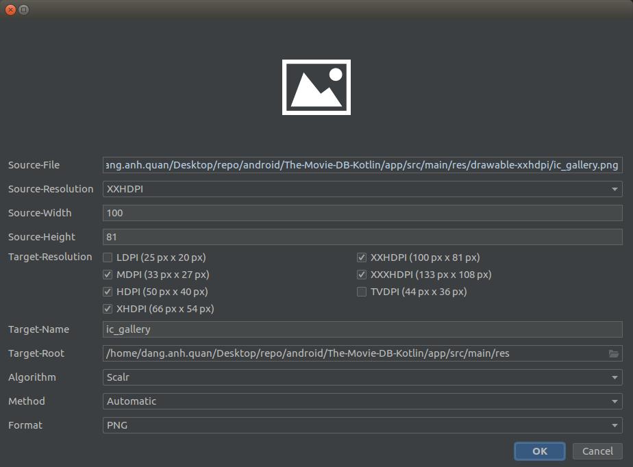Click the Source-Width label
Screen dimensions: 633x467
point(40,213)
